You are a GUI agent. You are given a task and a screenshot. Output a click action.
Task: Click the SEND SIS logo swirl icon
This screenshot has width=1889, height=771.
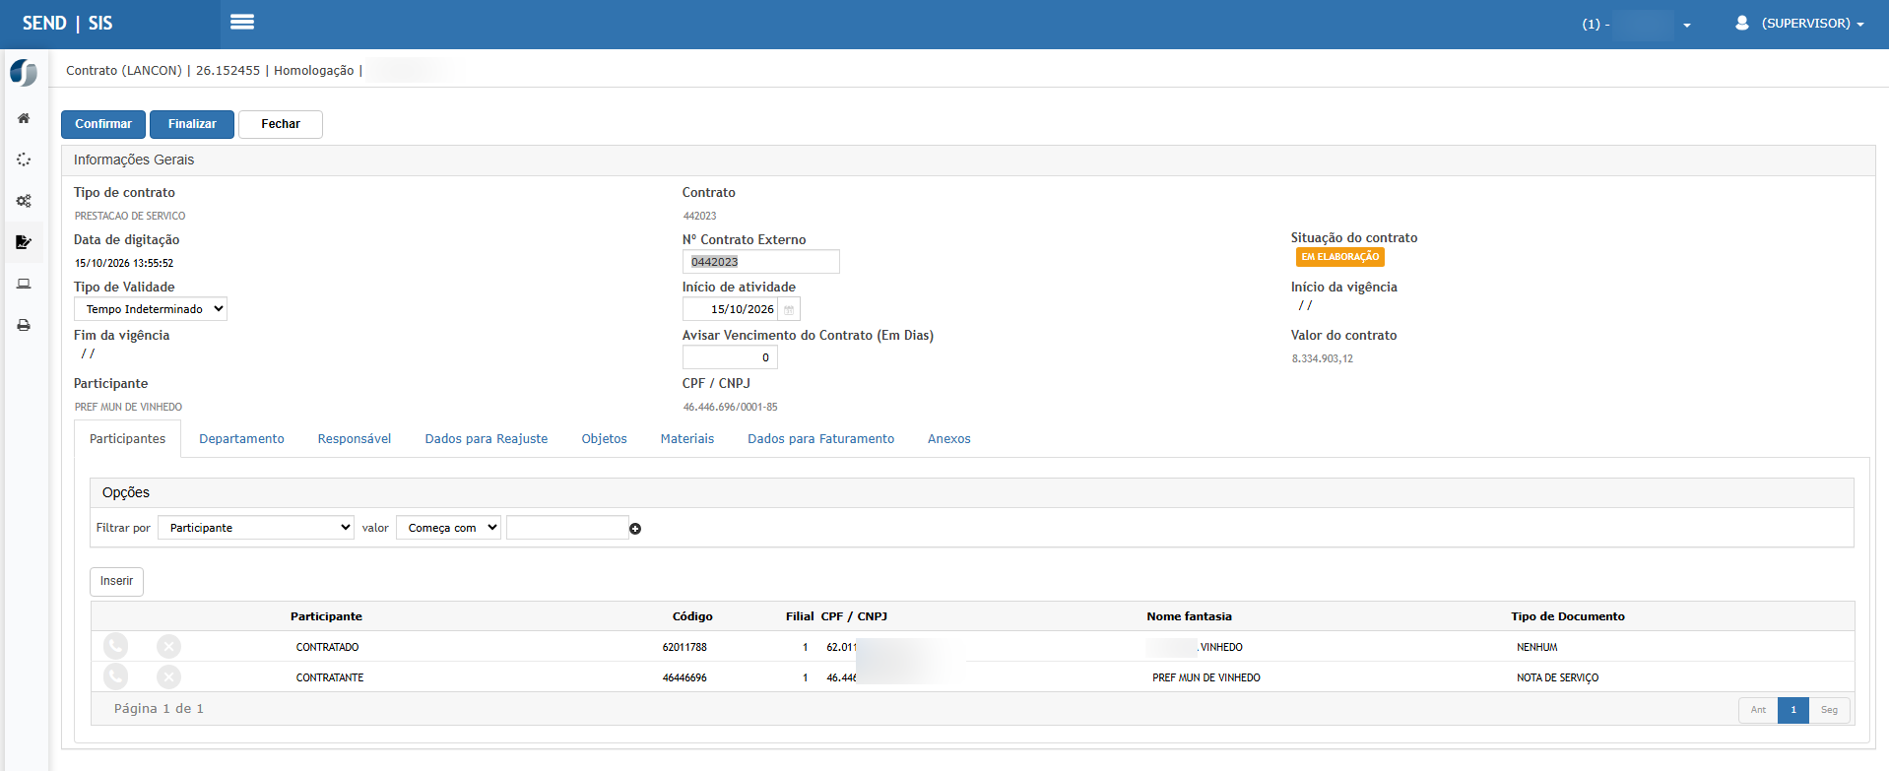pos(24,72)
